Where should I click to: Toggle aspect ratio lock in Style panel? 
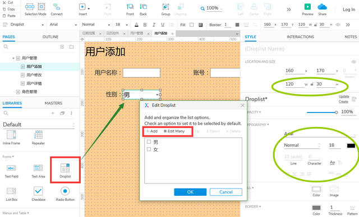312,84
